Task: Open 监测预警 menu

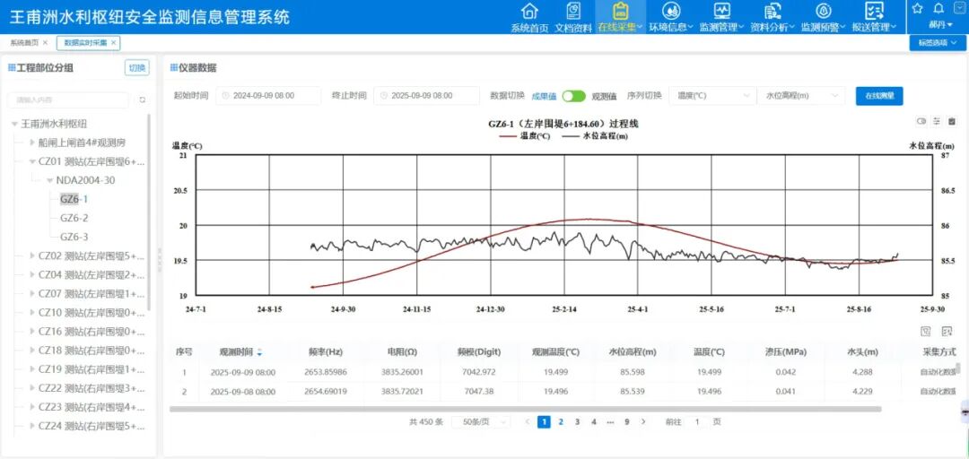Action: pos(823,17)
